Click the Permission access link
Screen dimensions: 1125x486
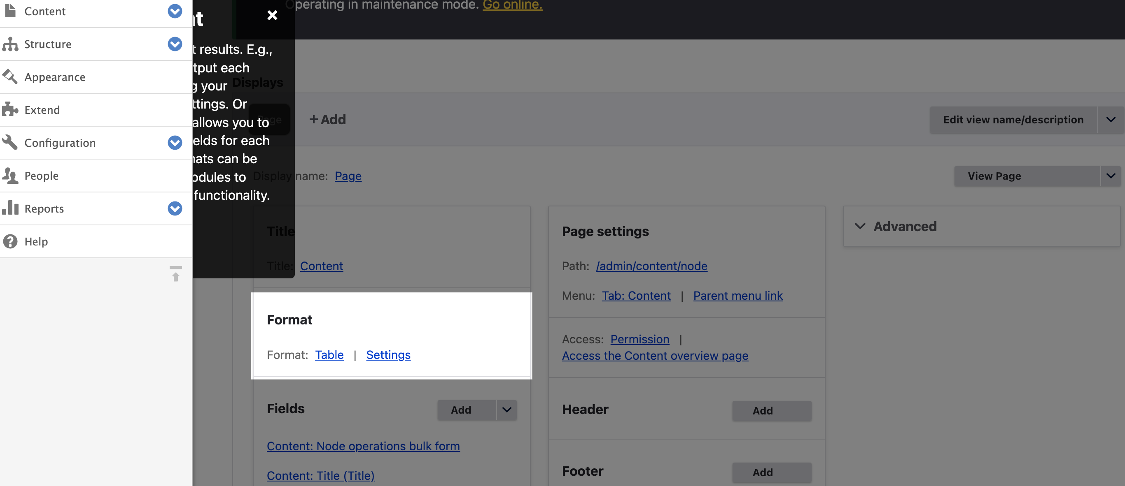pos(640,339)
